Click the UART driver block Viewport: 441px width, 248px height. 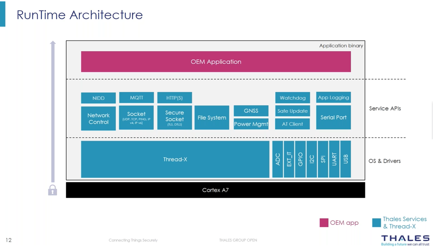[x=334, y=159]
